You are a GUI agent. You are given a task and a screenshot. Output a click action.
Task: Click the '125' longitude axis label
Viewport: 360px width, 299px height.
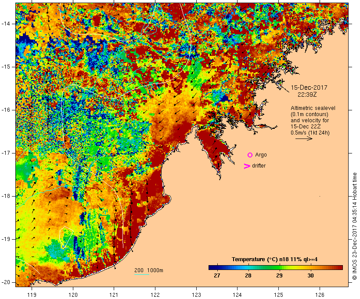click(278, 295)
